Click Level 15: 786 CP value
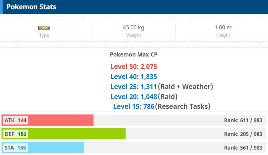The height and width of the screenshot is (155, 268). point(134,106)
